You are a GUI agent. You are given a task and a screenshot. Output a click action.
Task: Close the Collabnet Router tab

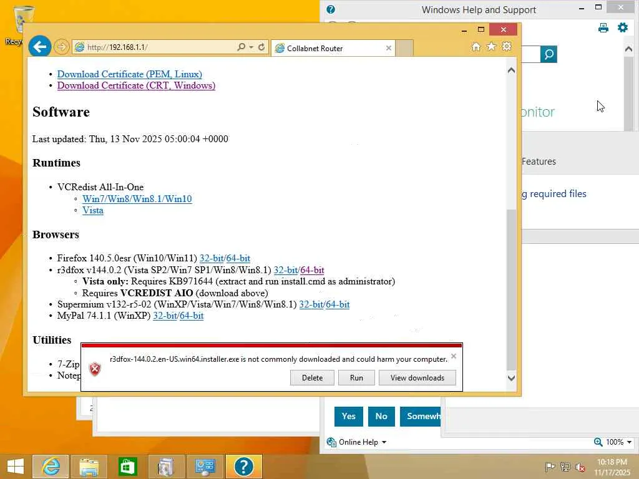[x=388, y=48]
